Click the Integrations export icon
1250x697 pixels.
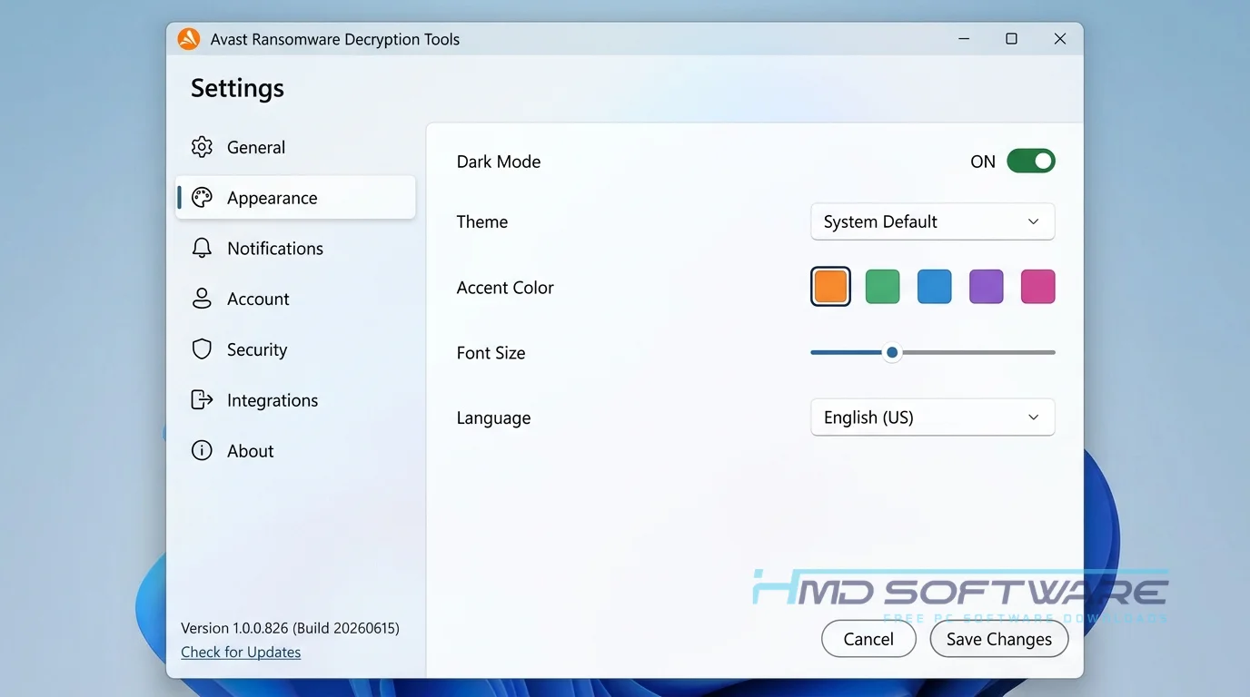(x=202, y=400)
